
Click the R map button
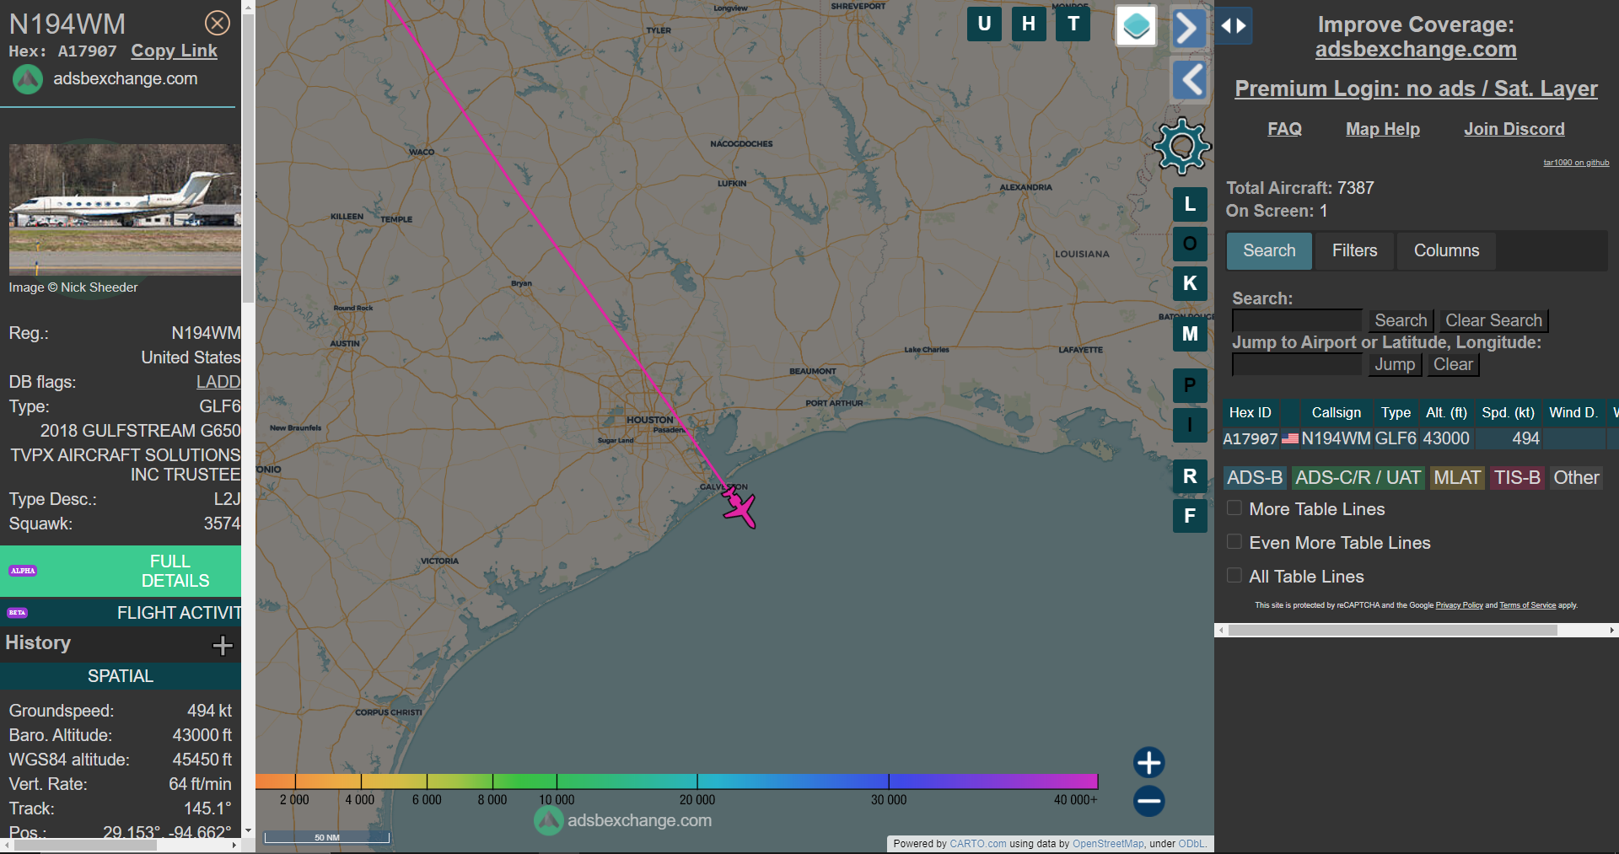[x=1190, y=476]
